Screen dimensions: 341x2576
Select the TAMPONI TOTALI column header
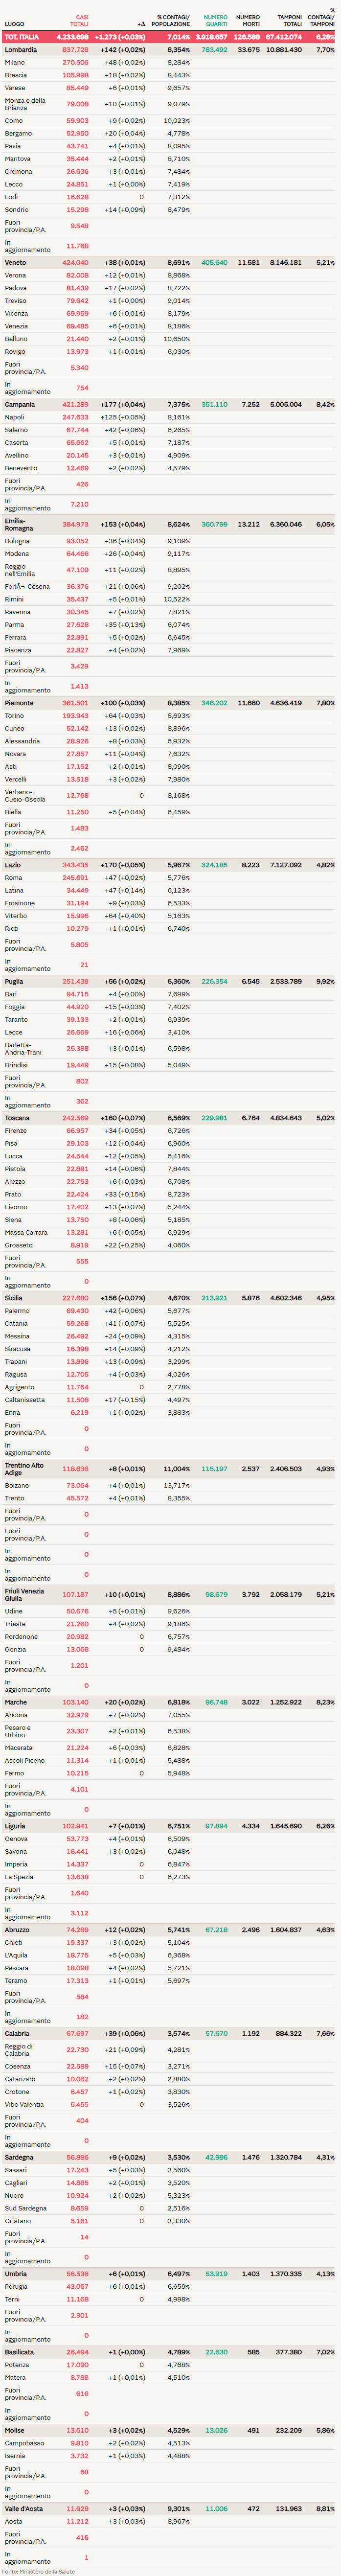click(x=289, y=20)
